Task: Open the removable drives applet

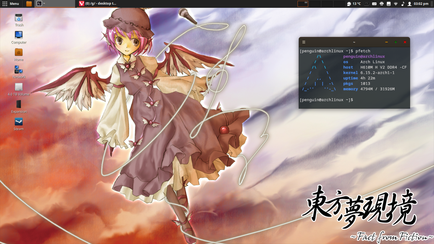Action: tap(389, 4)
